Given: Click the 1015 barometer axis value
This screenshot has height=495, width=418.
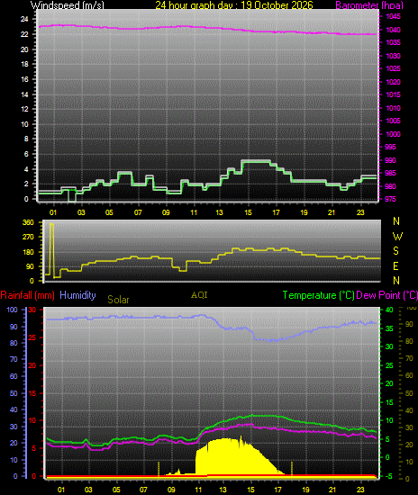Looking at the screenshot, I should 394,94.
